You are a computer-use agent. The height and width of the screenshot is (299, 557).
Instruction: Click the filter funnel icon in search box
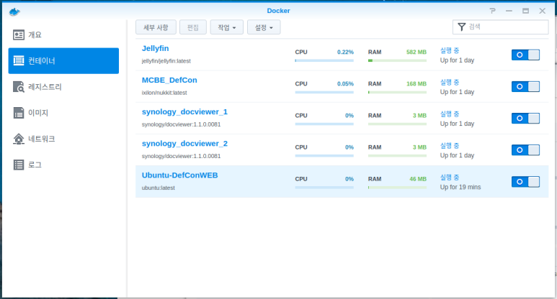[461, 27]
